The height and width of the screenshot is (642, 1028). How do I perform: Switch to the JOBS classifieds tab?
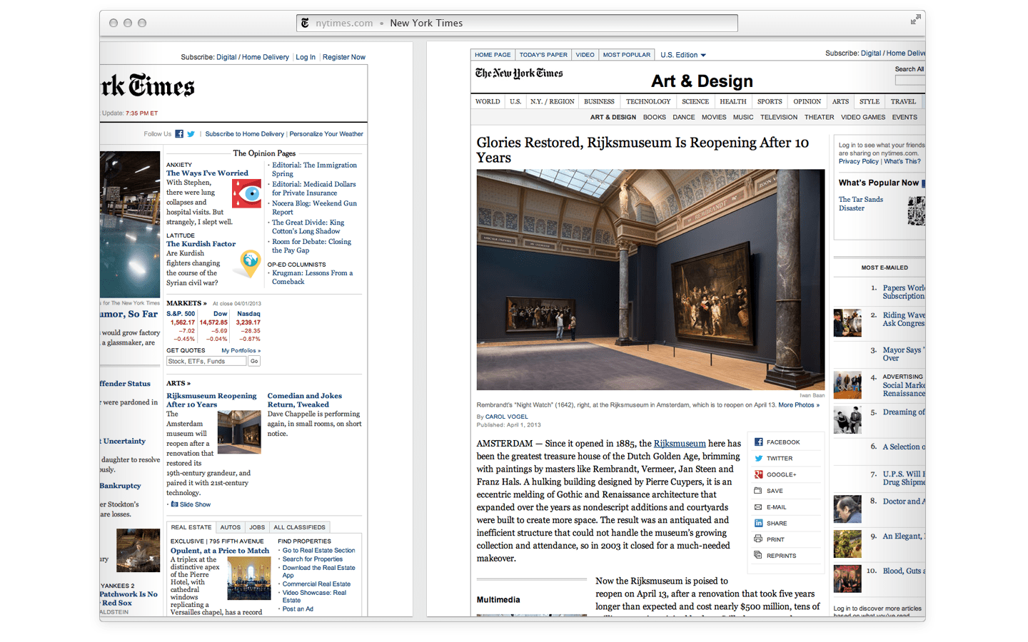tap(257, 527)
